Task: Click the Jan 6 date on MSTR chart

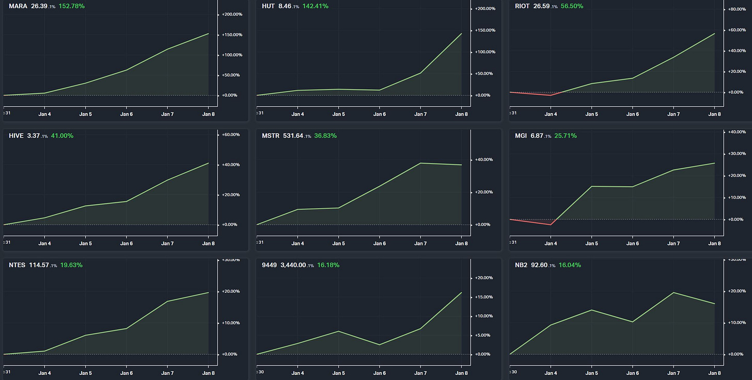Action: pyautogui.click(x=380, y=243)
